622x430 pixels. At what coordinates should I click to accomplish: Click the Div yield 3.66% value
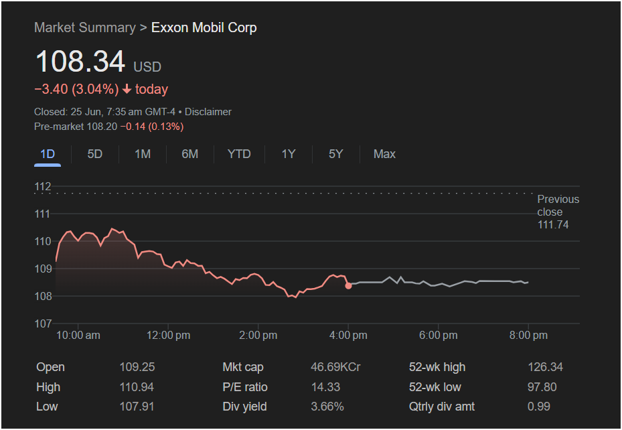[x=327, y=407]
